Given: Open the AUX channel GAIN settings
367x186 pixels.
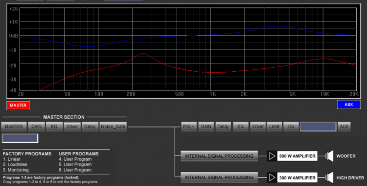Looking at the screenshot, I should coord(206,126).
